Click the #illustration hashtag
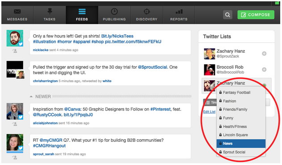Viewport: 282px width, 165px height. click(44, 41)
